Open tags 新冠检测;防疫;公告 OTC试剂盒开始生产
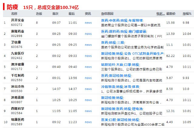The width and height of the screenshot is (194, 128). [x=133, y=54]
